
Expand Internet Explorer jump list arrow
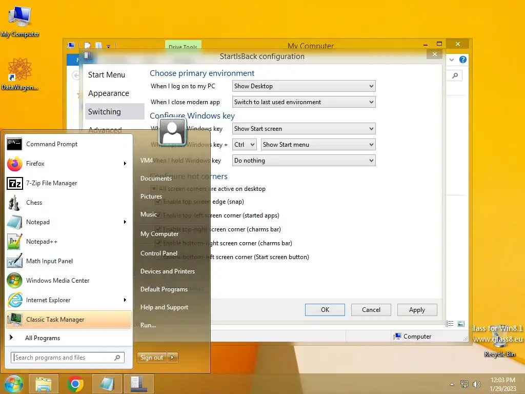click(125, 300)
